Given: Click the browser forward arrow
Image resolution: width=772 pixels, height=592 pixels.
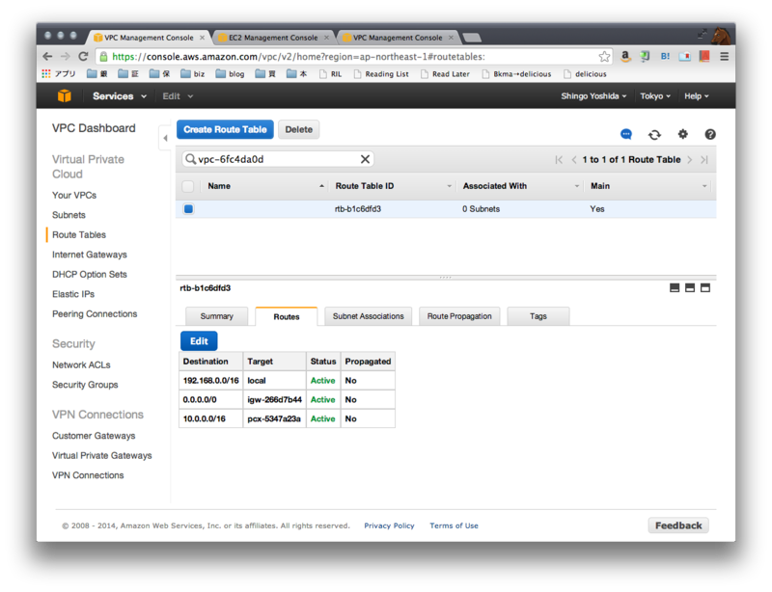Looking at the screenshot, I should click(66, 56).
